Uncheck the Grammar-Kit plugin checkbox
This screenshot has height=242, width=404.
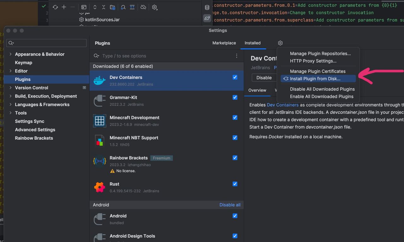pyautogui.click(x=235, y=97)
